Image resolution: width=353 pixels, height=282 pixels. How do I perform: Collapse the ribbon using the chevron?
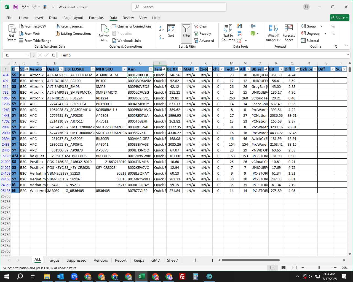click(x=347, y=46)
